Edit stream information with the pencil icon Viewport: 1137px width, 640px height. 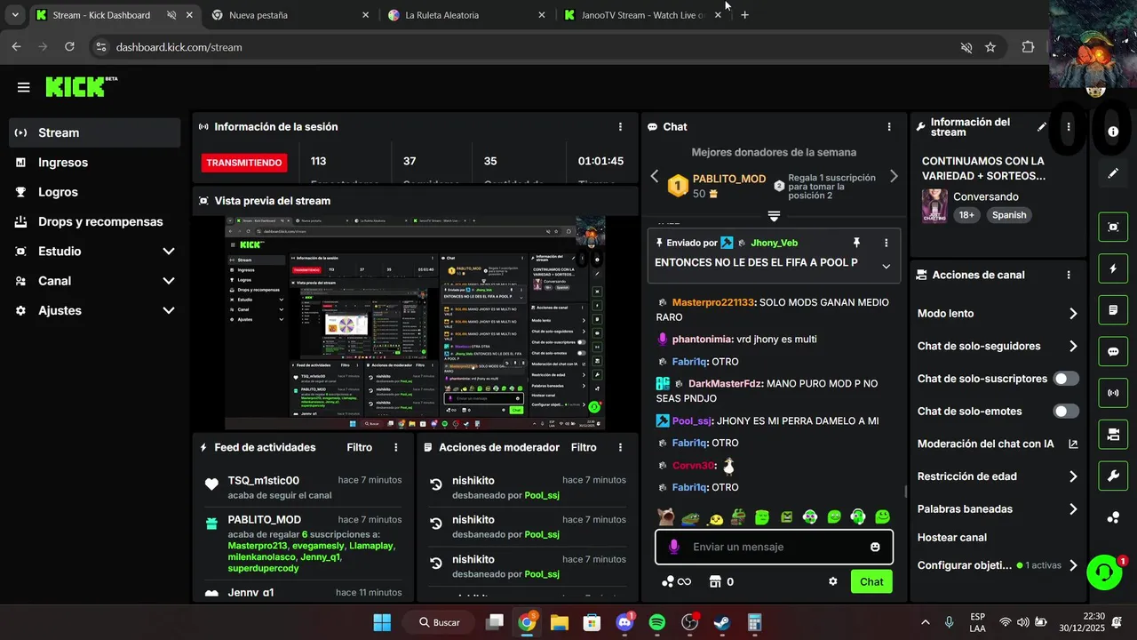[x=1042, y=127]
